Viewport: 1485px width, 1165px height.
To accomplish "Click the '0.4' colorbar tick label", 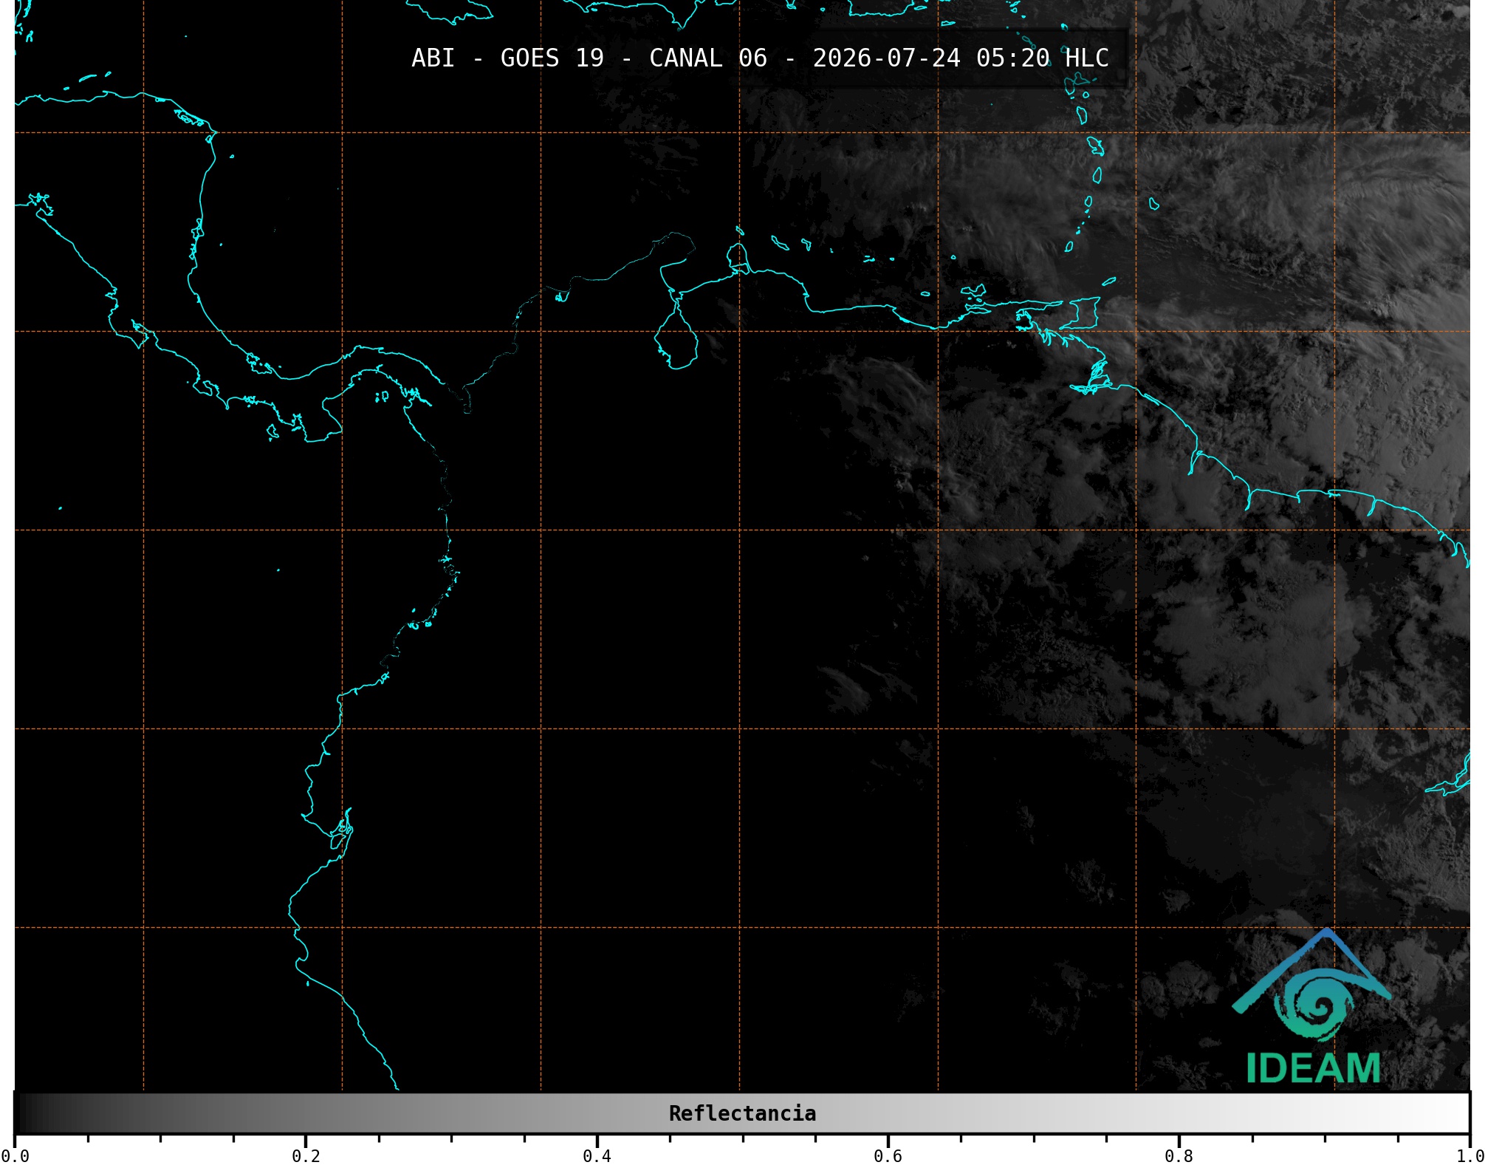I will [x=597, y=1156].
